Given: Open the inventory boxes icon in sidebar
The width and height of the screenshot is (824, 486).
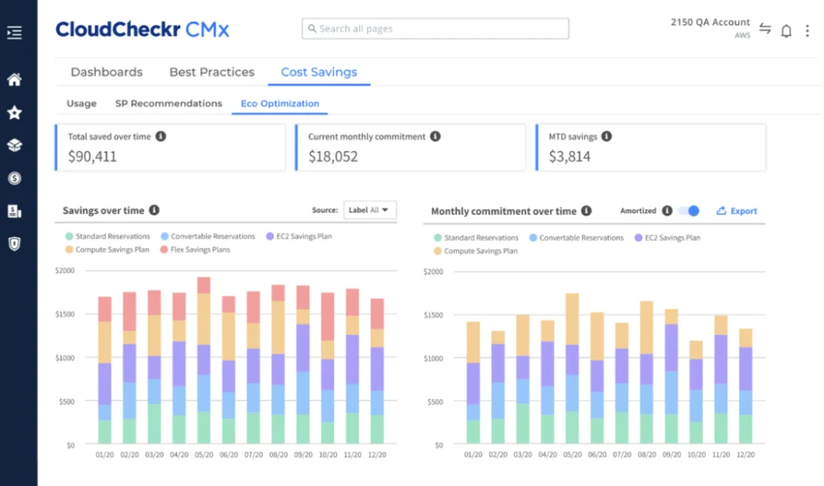Looking at the screenshot, I should tap(14, 145).
